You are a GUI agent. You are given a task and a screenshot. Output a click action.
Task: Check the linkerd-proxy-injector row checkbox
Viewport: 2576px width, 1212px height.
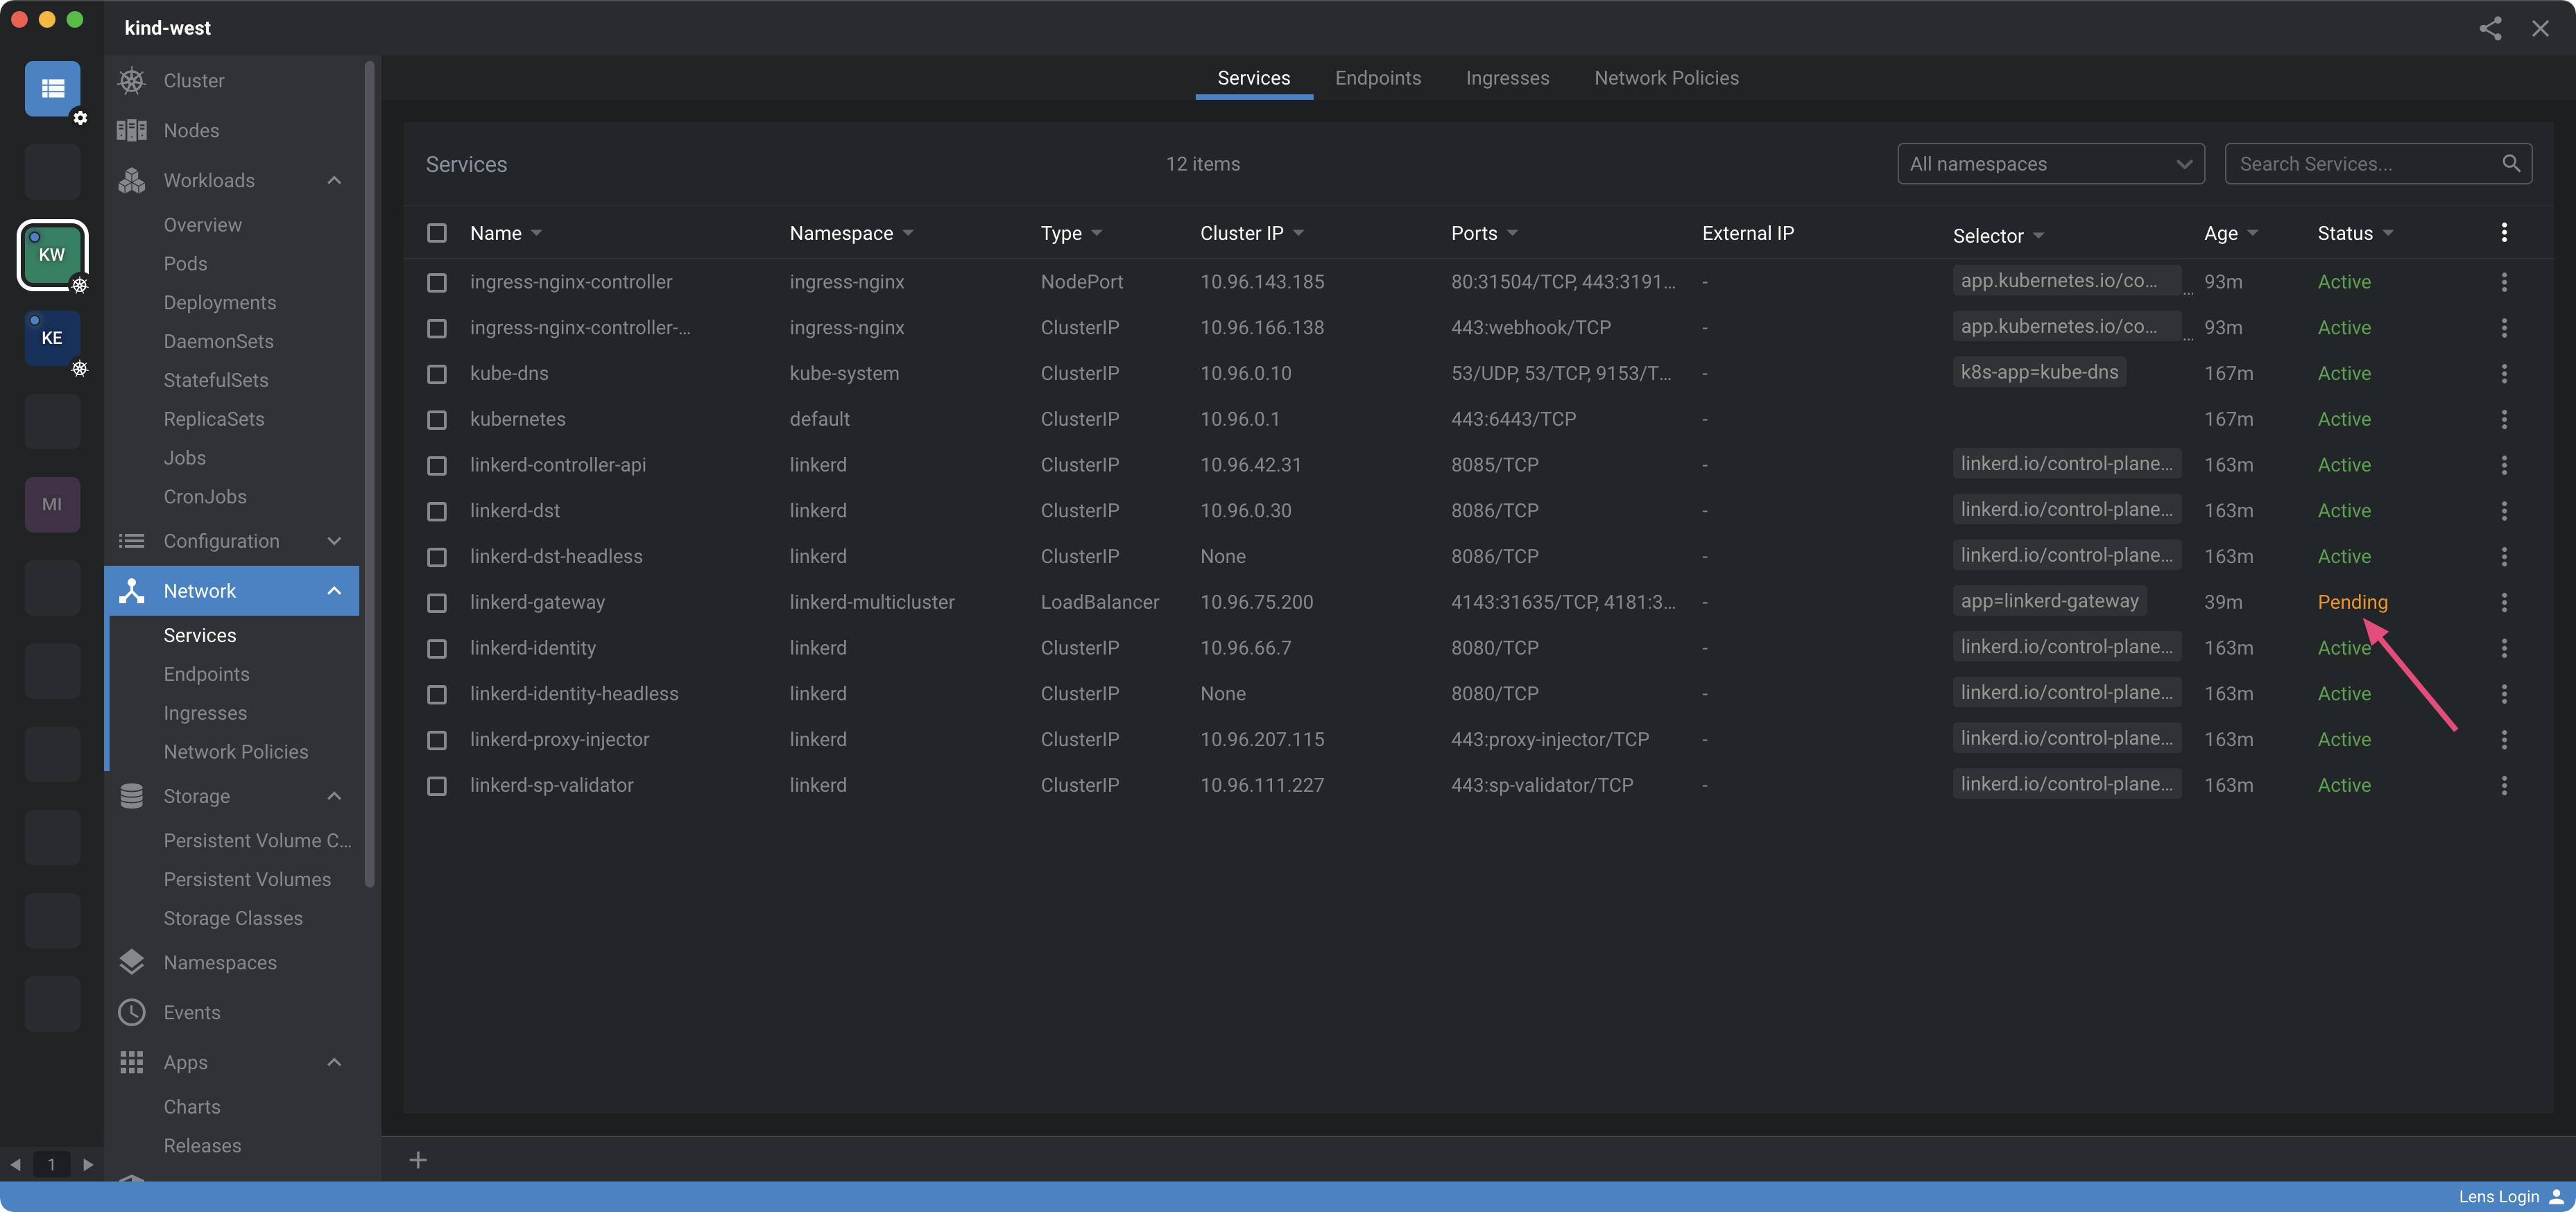pos(436,740)
